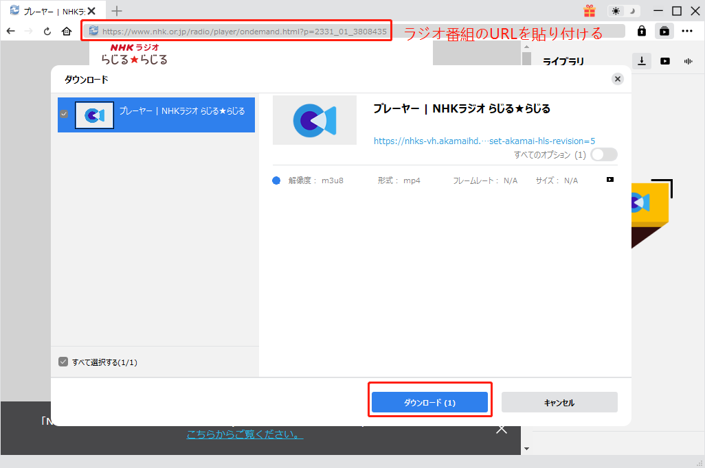The width and height of the screenshot is (705, 468).
Task: Open library downloads tab icon
Action: 642,60
